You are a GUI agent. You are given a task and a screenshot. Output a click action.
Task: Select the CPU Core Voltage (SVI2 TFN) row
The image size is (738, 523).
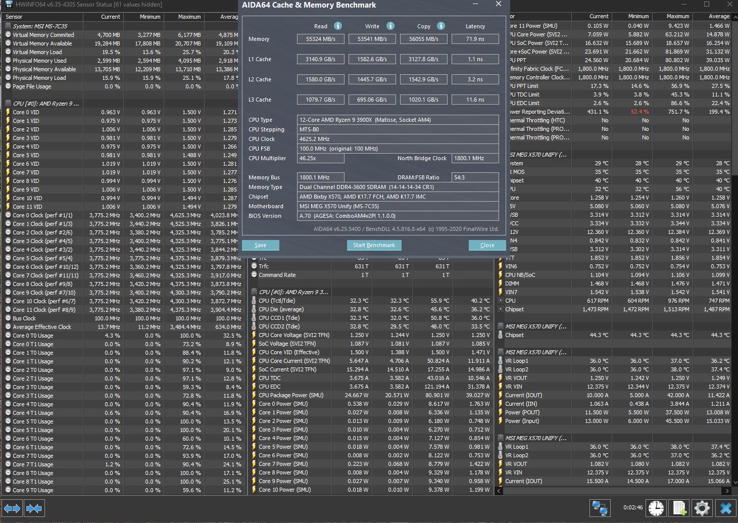371,335
